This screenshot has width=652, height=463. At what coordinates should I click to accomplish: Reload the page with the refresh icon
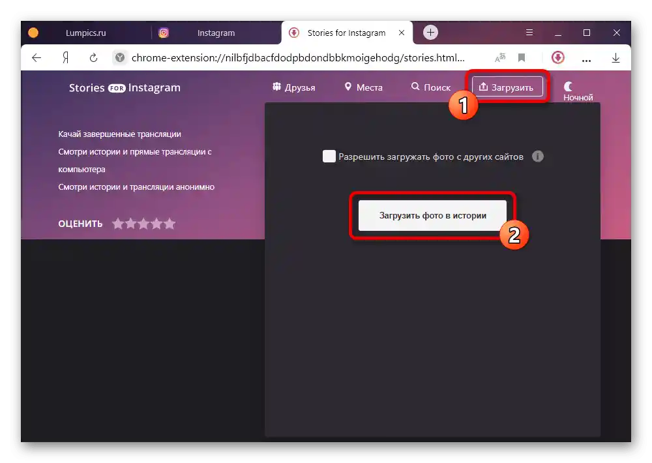[93, 57]
